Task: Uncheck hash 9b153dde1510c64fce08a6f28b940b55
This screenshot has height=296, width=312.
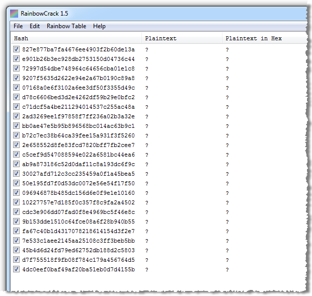Action: [16, 221]
